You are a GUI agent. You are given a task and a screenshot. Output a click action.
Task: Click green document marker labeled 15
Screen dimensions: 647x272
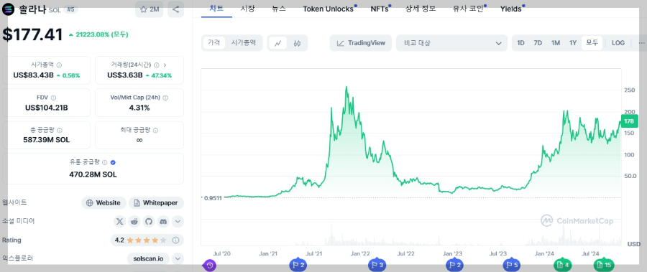604,266
